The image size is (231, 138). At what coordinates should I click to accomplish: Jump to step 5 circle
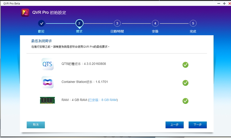pos(193,23)
